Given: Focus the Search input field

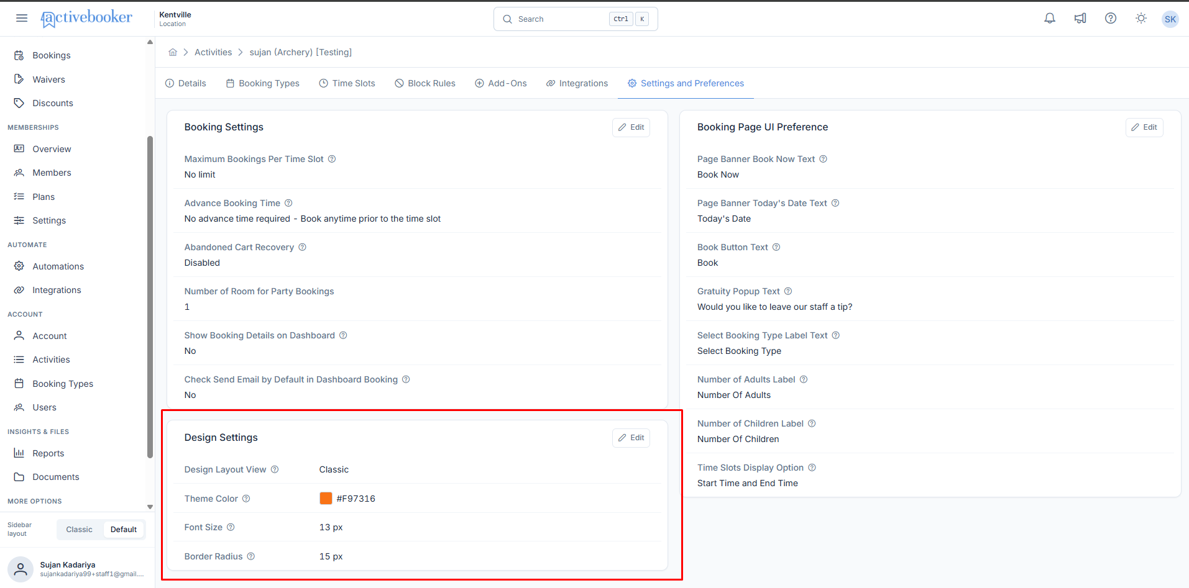Looking at the screenshot, I should click(576, 19).
